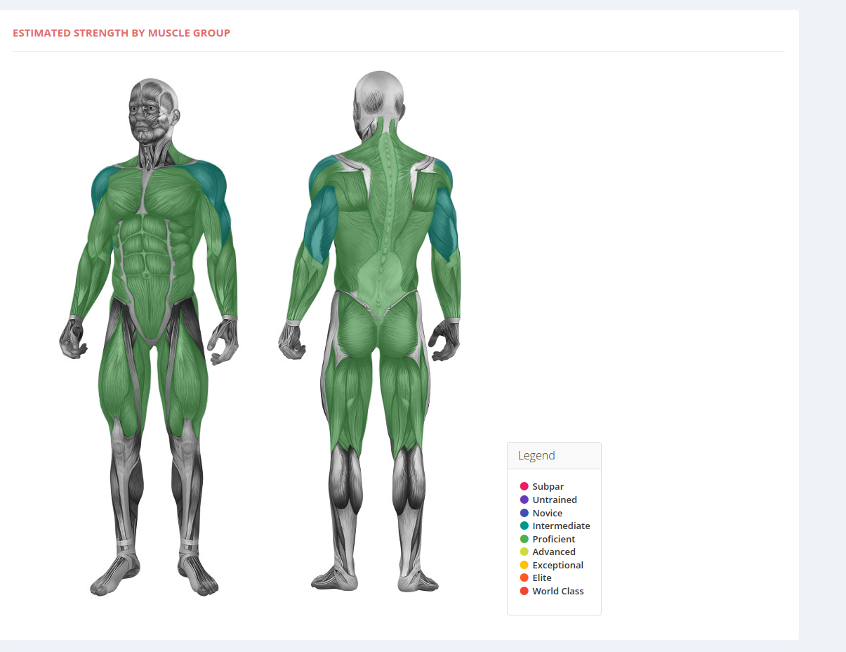The image size is (846, 652).
Task: Click the Subpar pink legend dot
Action: [524, 486]
